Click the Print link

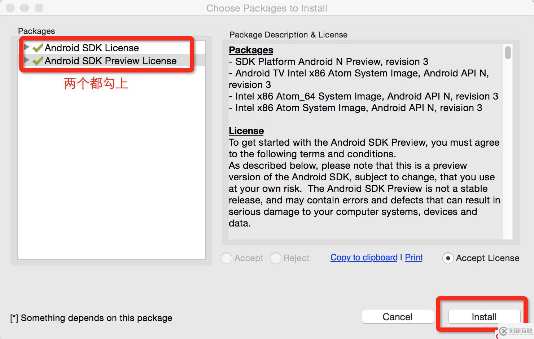(413, 257)
